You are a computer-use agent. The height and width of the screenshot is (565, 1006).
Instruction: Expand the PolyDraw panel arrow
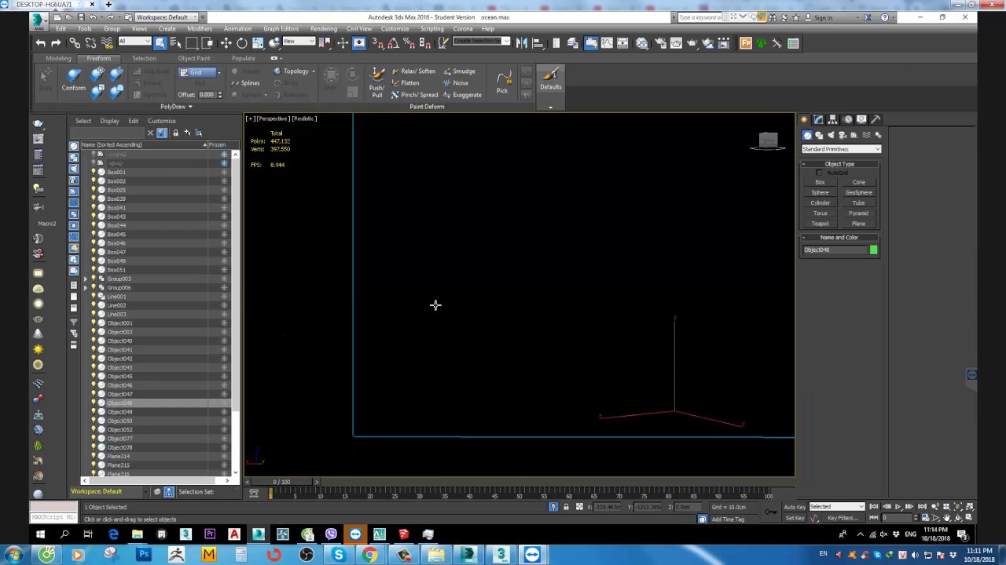point(190,107)
